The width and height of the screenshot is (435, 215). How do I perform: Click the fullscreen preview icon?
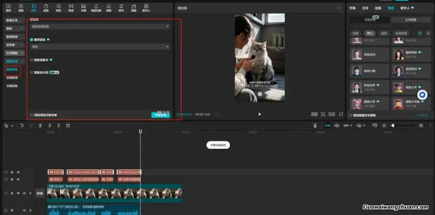pos(341,114)
